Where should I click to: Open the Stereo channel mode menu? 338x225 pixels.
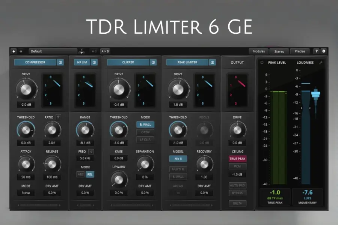click(x=279, y=51)
